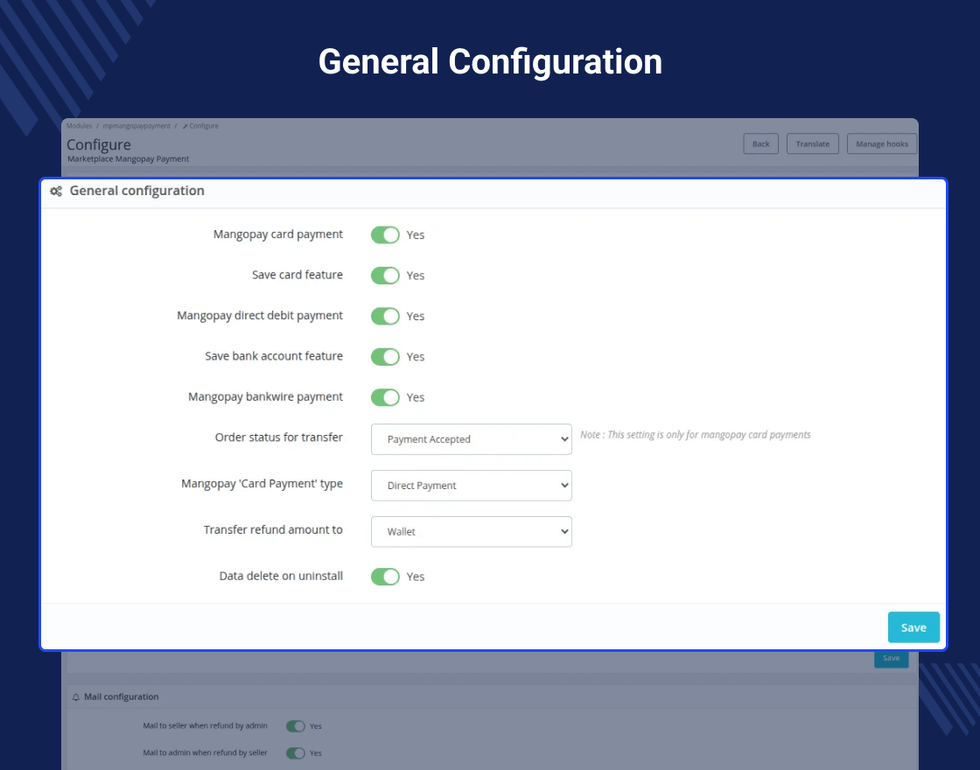Click the Data delete on uninstall label
Screen dimensions: 980x770
(x=281, y=577)
